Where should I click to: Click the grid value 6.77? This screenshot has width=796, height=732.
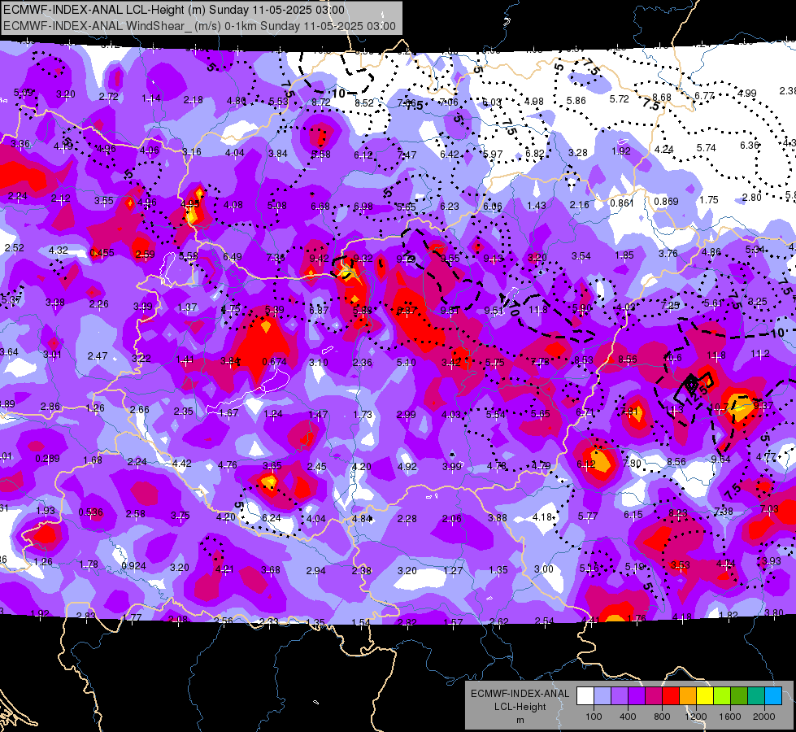coord(704,95)
